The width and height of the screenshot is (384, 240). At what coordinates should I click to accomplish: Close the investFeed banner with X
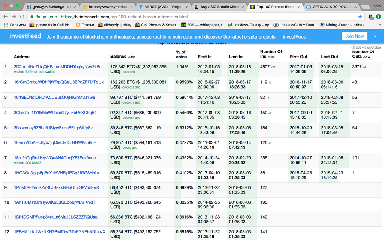375,36
